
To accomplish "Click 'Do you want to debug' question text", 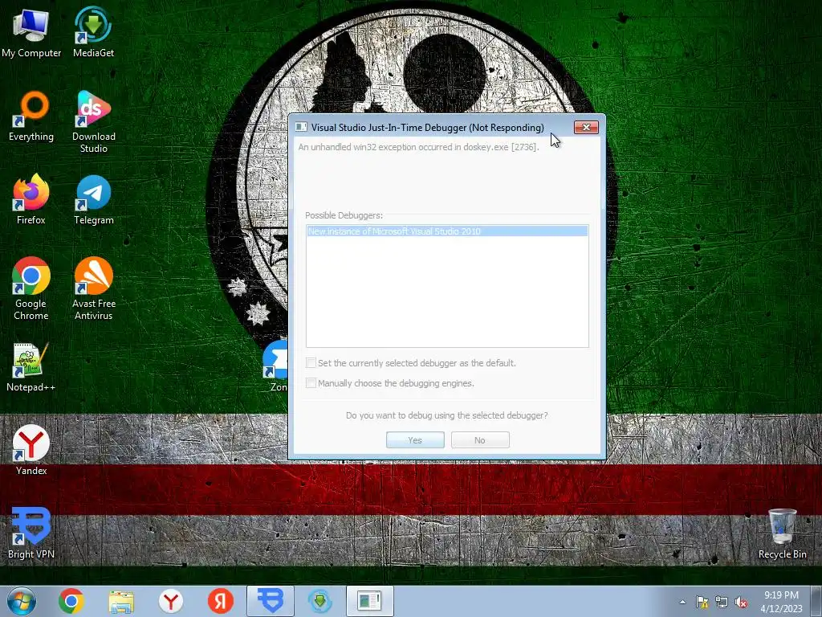I will pos(446,415).
